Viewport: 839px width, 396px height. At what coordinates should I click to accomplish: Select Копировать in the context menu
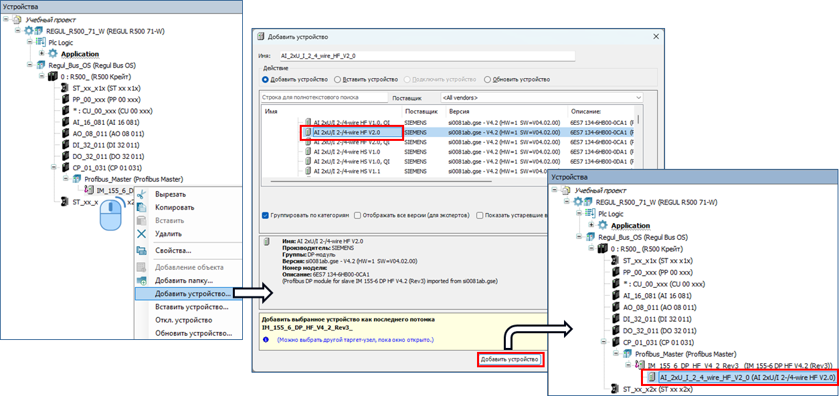tap(175, 207)
